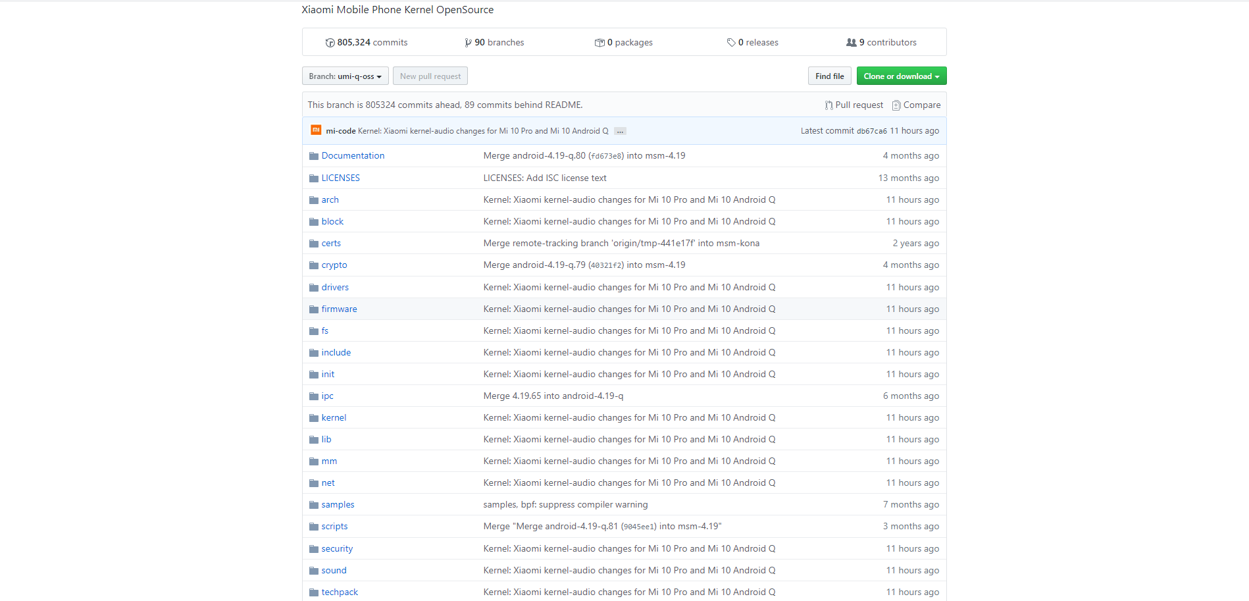
Task: Open the mi-code author link
Action: coord(341,131)
